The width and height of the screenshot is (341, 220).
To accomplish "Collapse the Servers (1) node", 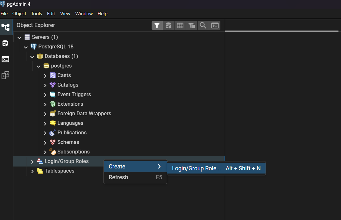I will 19,38.
